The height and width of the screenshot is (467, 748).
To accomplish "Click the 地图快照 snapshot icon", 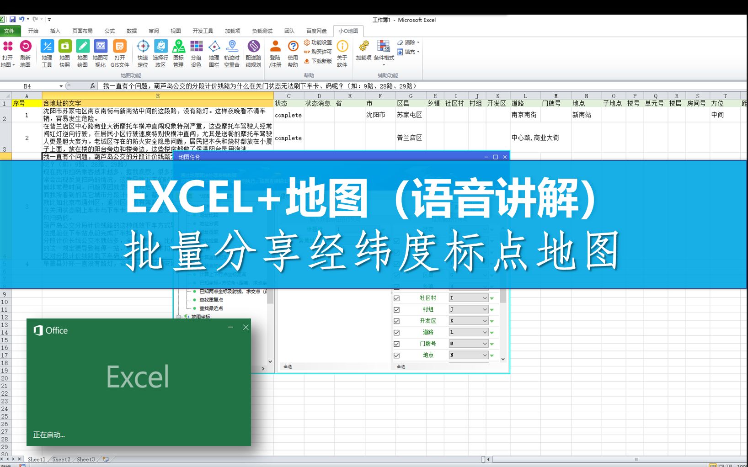I will [64, 54].
